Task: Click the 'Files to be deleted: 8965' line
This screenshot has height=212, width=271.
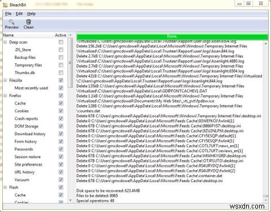Action: click(97, 196)
